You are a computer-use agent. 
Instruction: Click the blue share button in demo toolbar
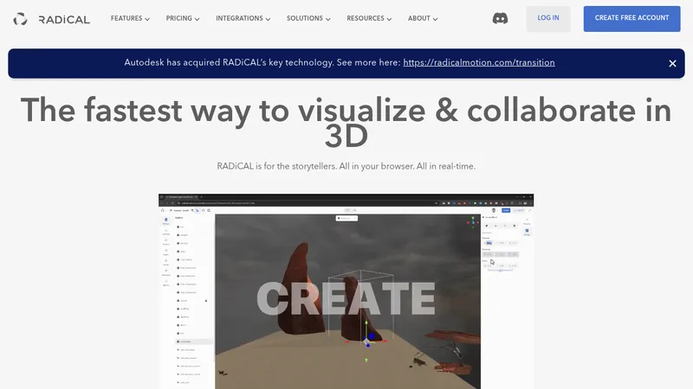[506, 210]
